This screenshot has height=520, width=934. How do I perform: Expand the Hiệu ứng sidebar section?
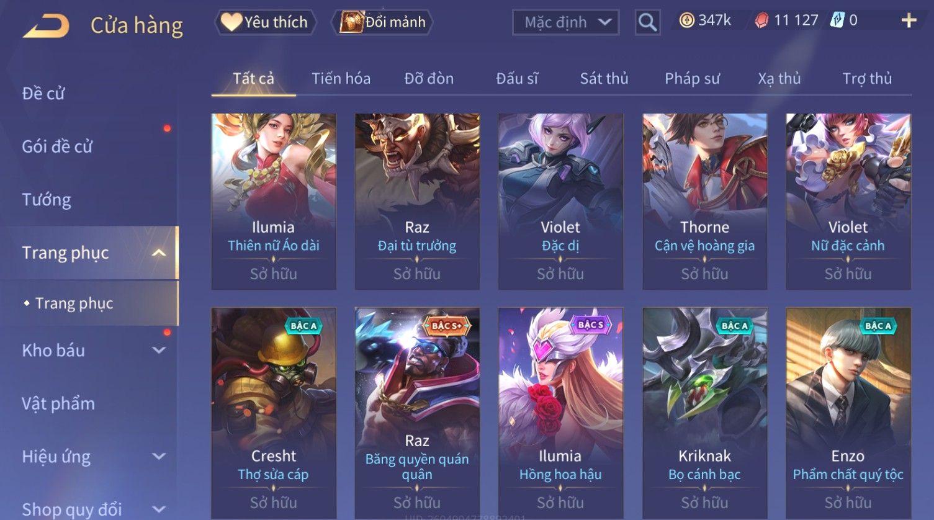tap(159, 456)
